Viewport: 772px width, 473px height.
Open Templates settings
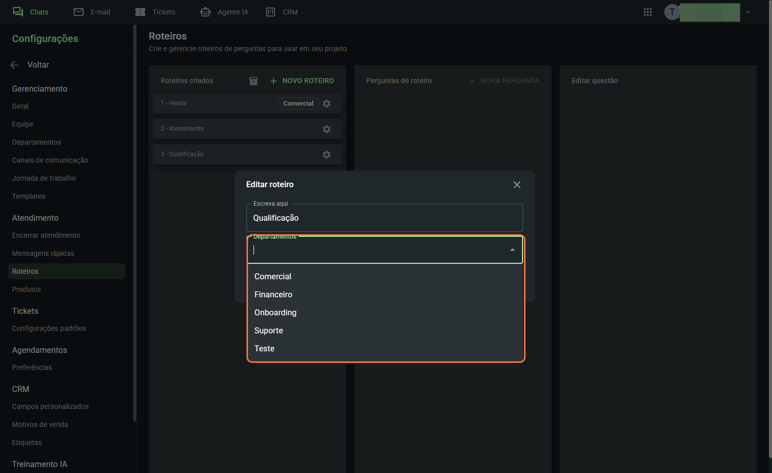29,196
